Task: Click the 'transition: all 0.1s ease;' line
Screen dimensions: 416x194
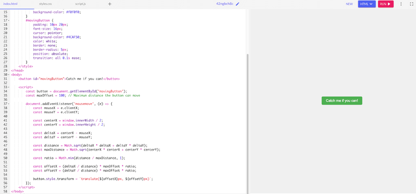Action: click(x=57, y=58)
